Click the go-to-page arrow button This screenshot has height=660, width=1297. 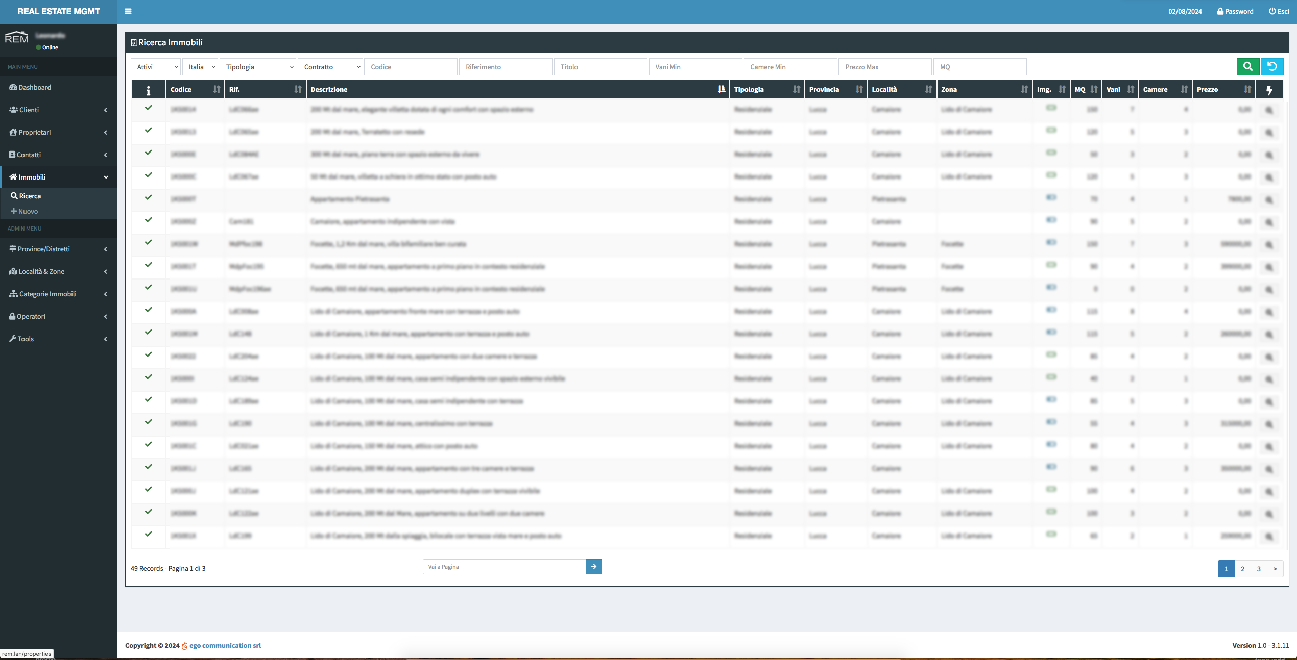tap(593, 567)
